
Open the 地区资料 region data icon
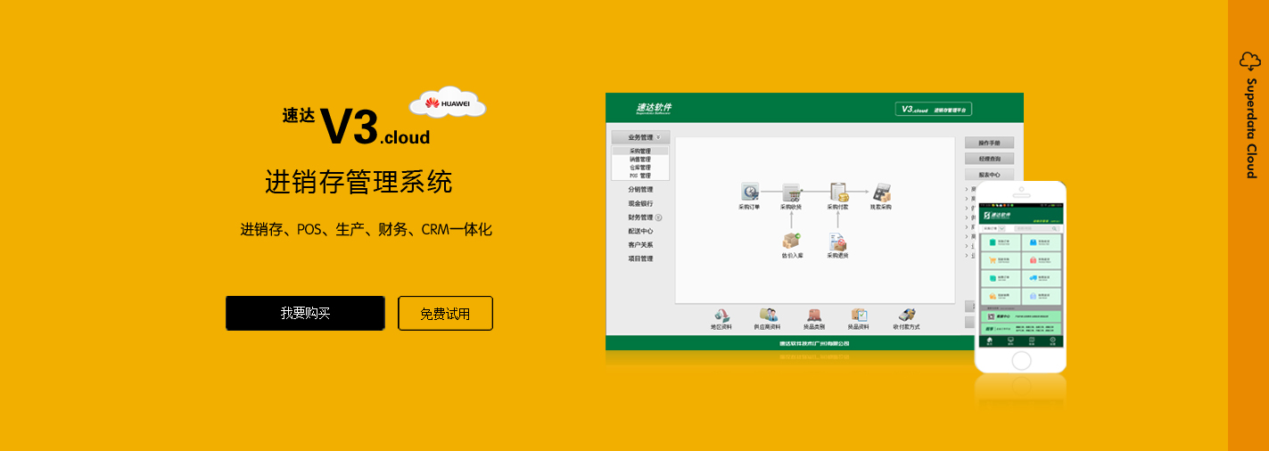721,315
